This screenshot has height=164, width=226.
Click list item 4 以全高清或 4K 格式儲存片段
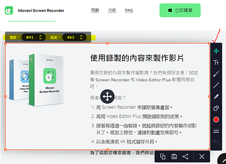coord(124,142)
